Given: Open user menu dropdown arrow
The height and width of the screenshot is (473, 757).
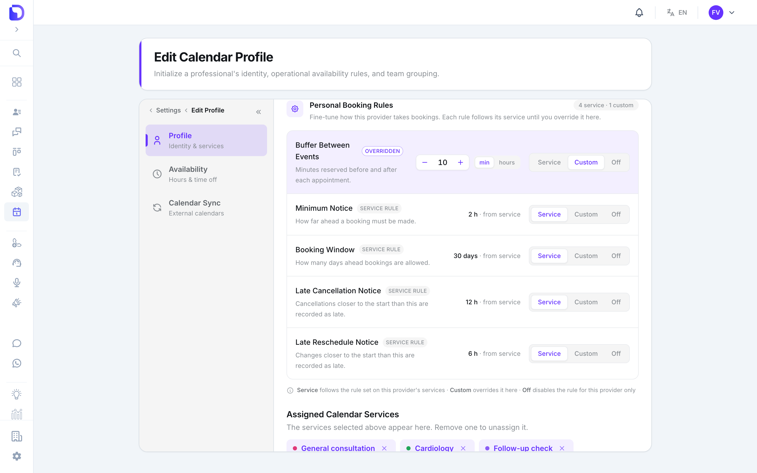Looking at the screenshot, I should 732,13.
